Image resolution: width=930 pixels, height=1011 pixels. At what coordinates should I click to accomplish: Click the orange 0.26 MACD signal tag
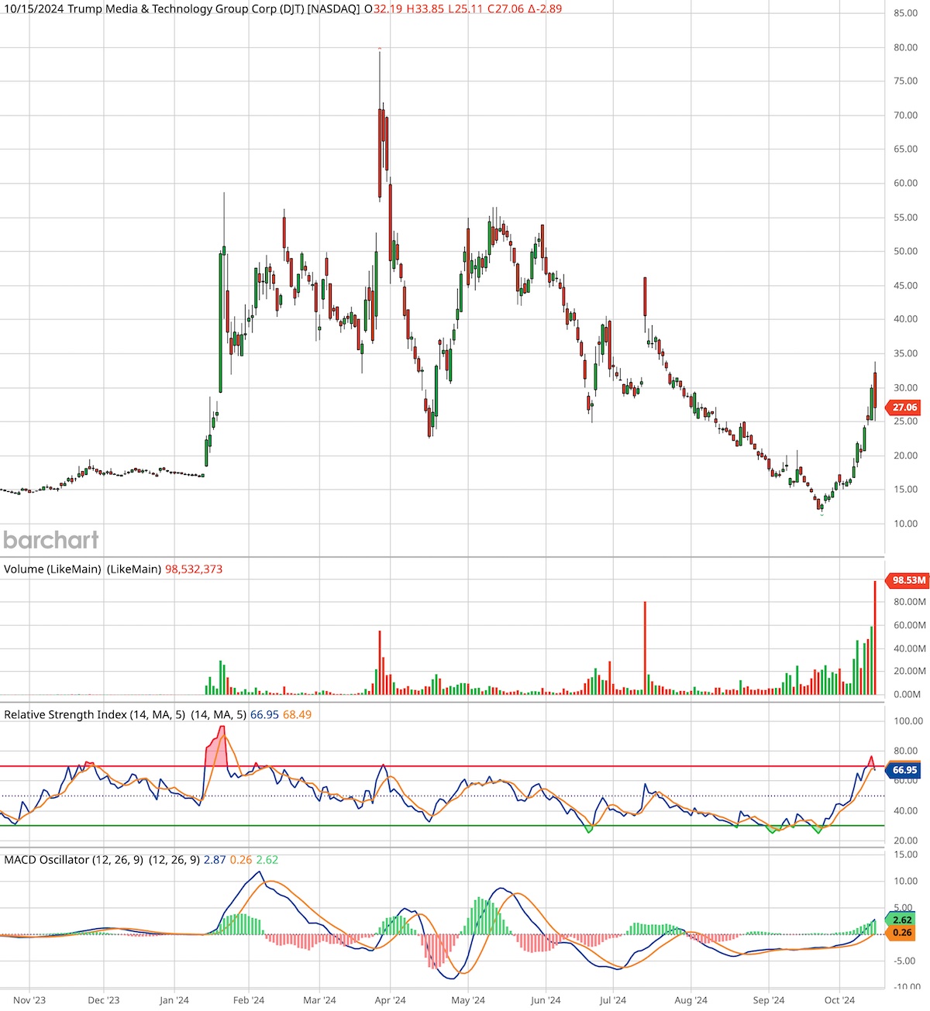[901, 933]
